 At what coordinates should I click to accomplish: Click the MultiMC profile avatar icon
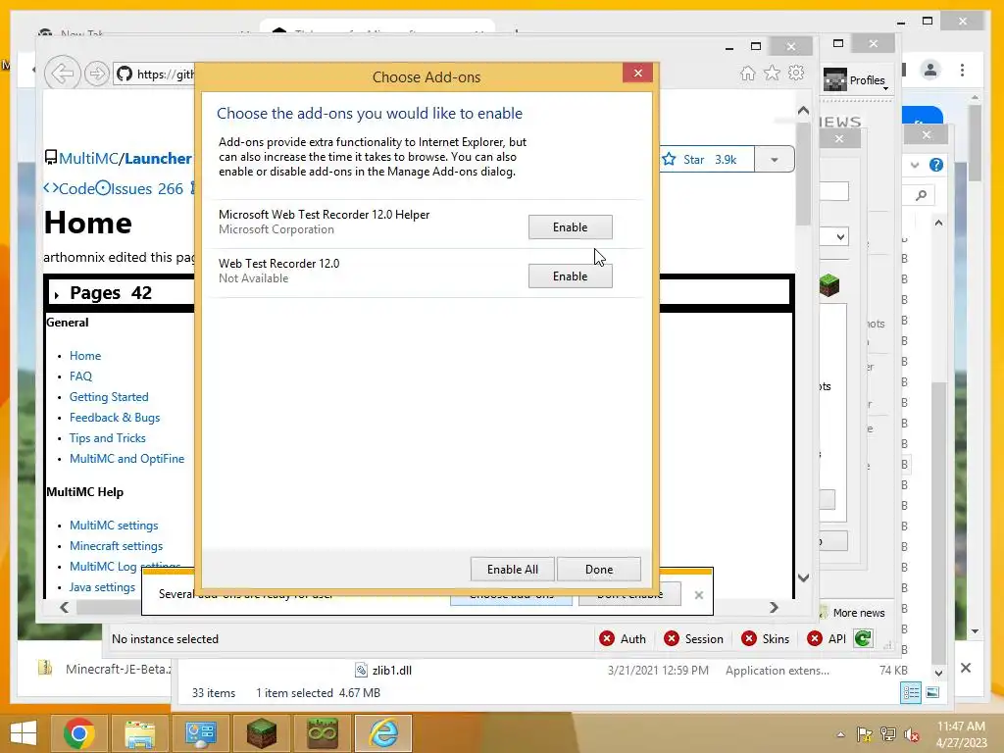click(835, 80)
